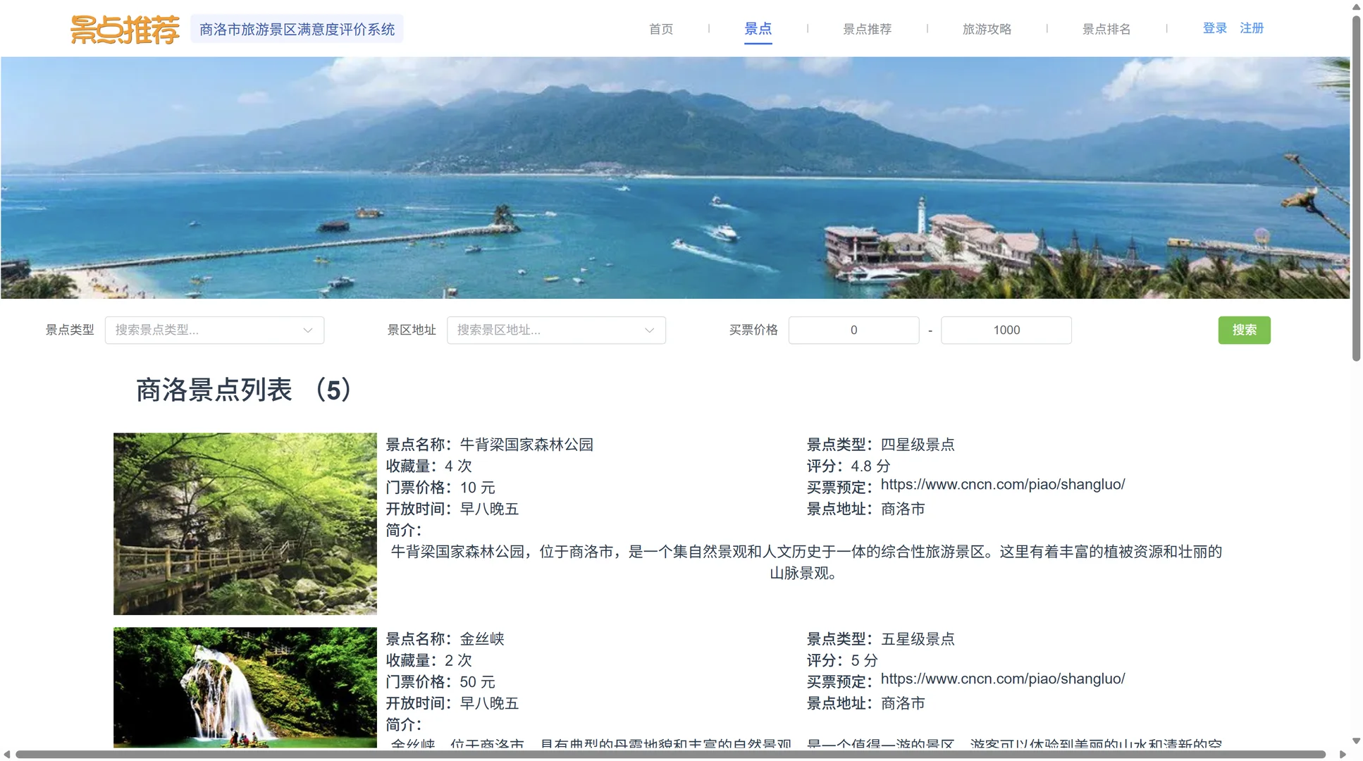This screenshot has height=761, width=1363.
Task: Click the 登录 link
Action: (1214, 27)
